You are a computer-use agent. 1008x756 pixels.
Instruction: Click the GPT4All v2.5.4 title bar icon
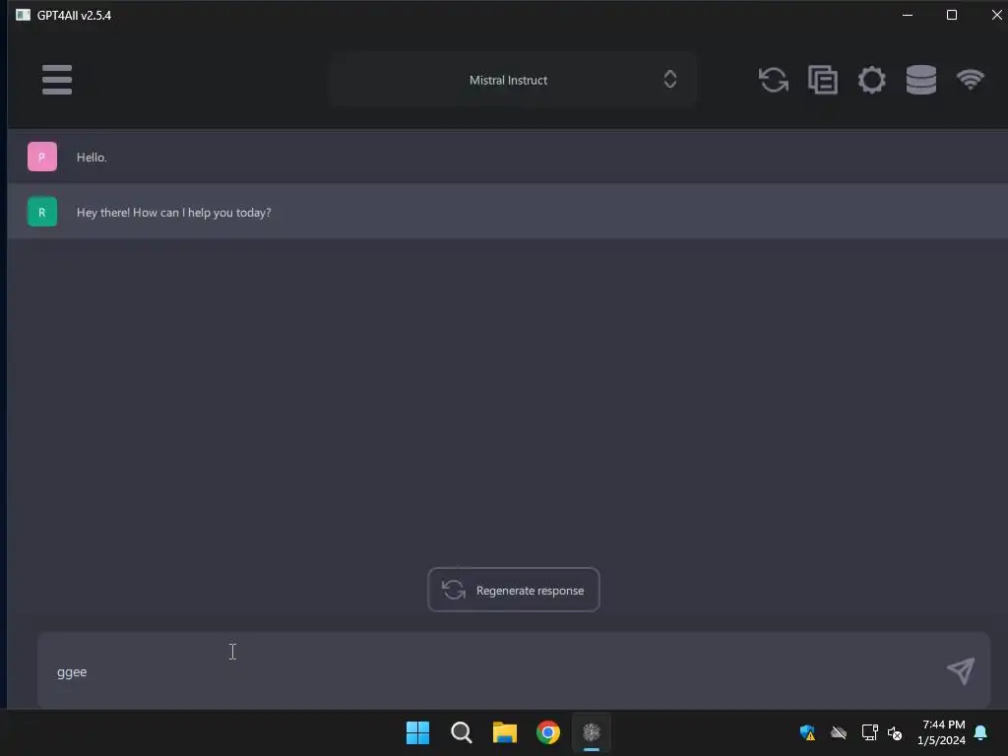pyautogui.click(x=24, y=15)
